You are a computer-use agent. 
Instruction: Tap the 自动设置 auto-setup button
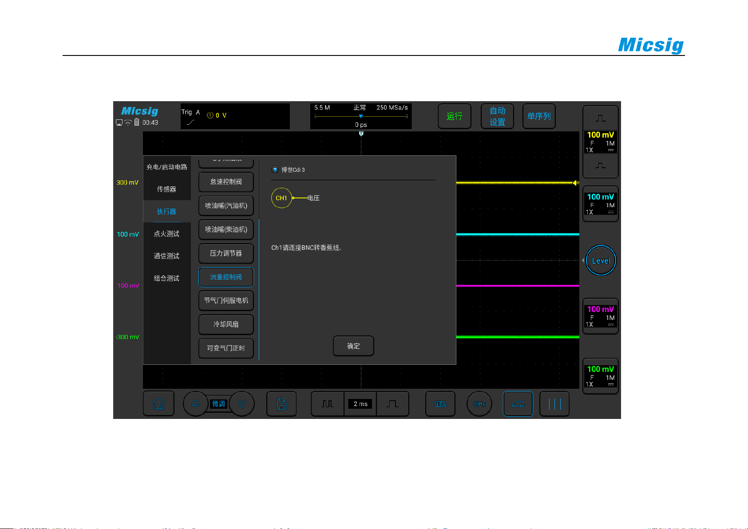point(498,116)
